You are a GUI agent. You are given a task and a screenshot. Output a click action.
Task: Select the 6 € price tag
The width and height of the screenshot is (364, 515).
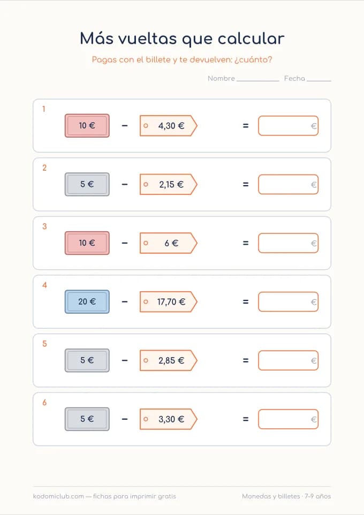(x=169, y=243)
